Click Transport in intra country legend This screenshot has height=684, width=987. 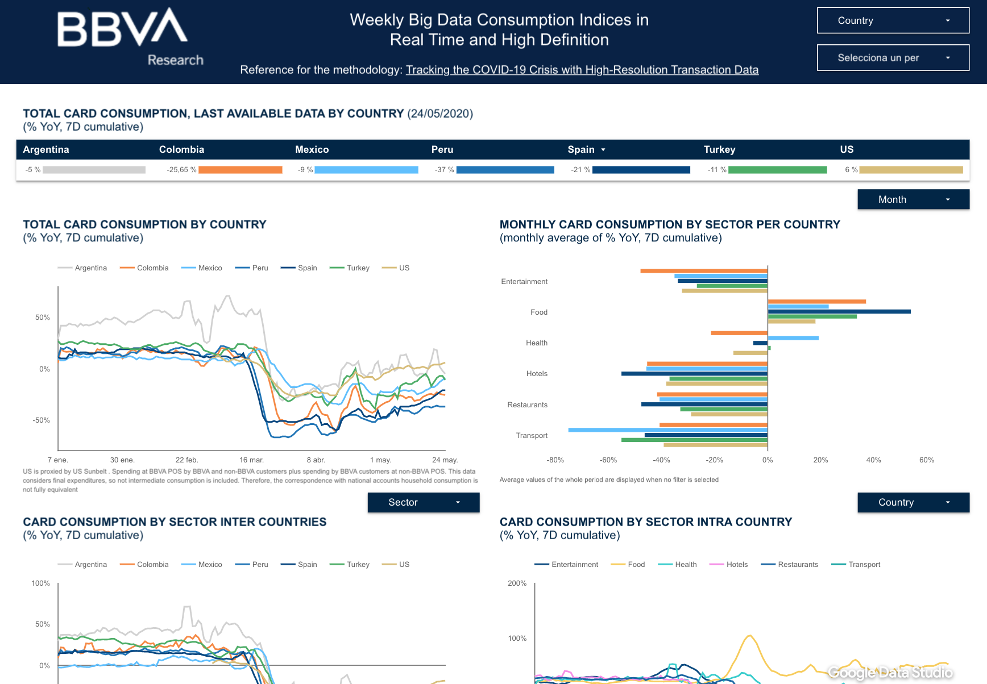click(x=856, y=564)
